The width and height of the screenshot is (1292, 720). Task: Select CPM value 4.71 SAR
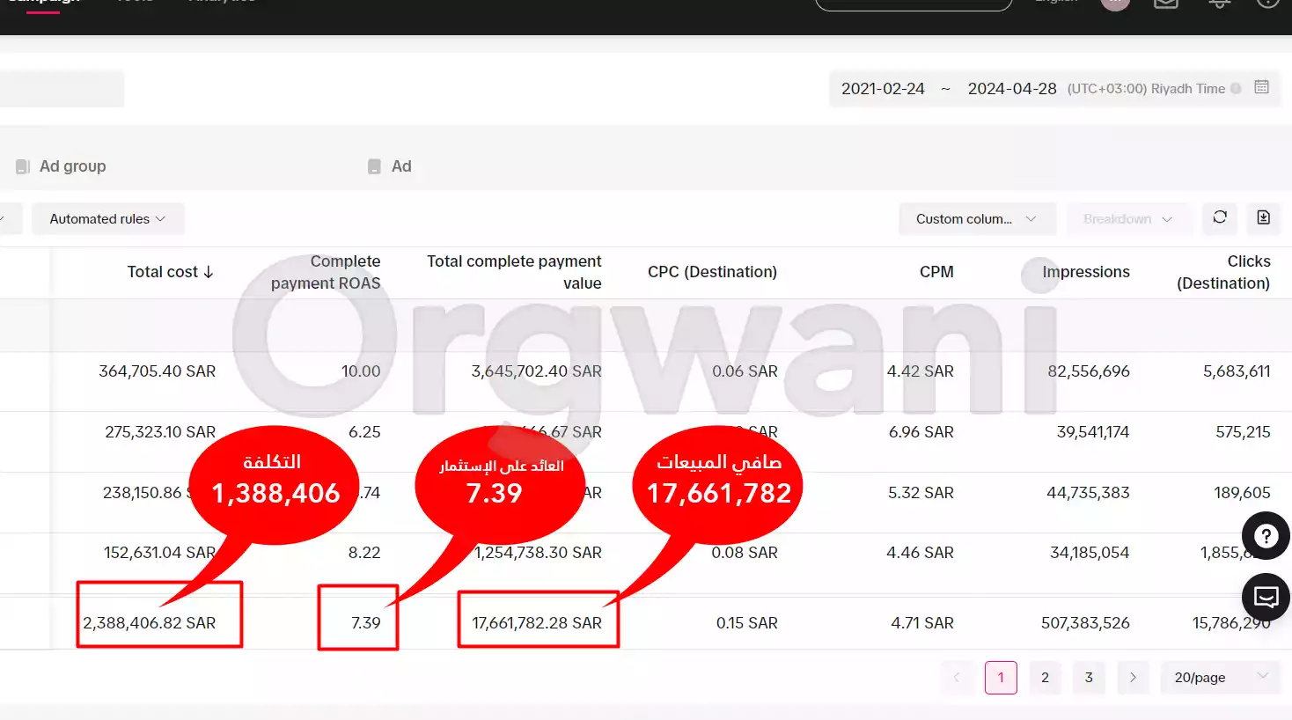coord(922,623)
